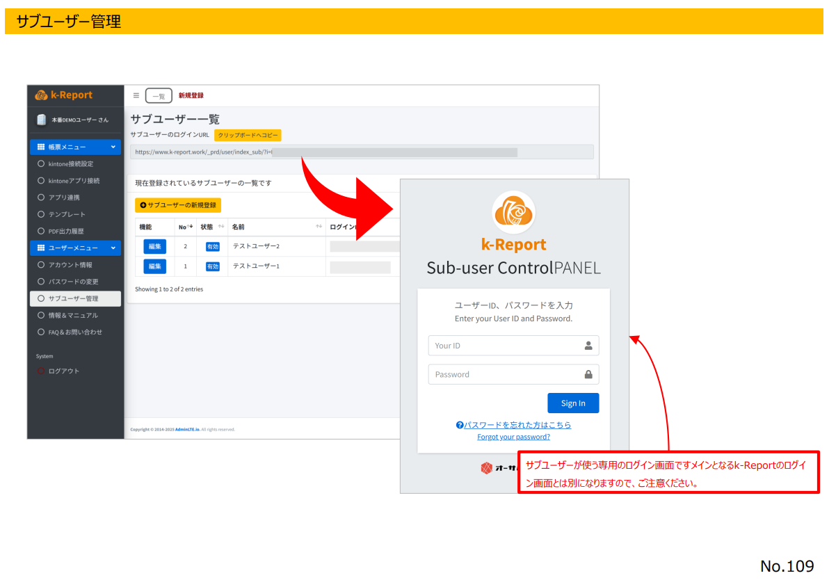Click the k-Report logo in sidebar header
829x587 pixels.
[63, 95]
